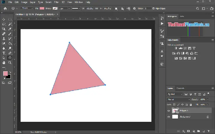Screen dimensions: 215x134
Task: Select the Clone Stamp tool
Action: click(x=4, y=39)
